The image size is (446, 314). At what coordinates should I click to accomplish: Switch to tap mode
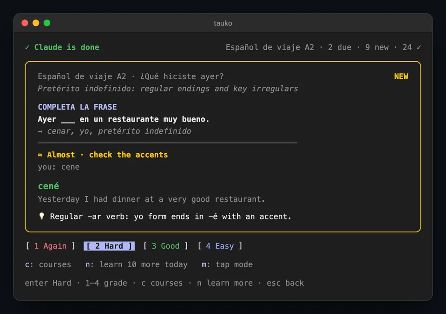(227, 264)
